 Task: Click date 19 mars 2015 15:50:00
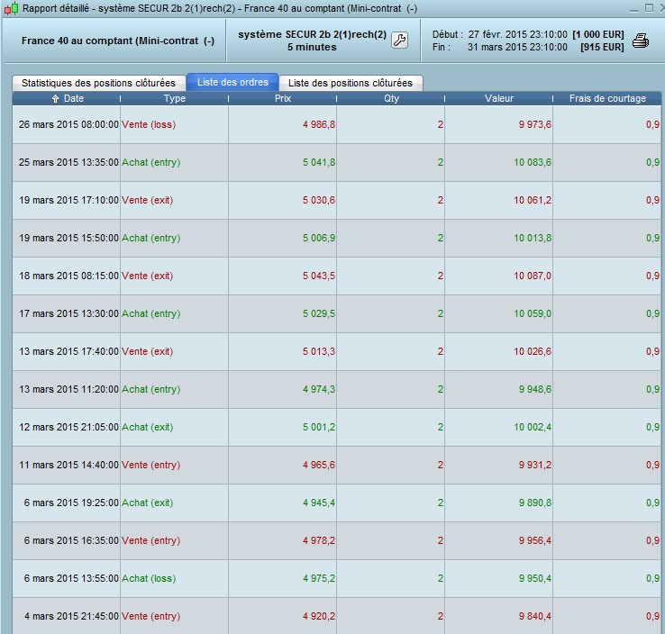[68, 238]
